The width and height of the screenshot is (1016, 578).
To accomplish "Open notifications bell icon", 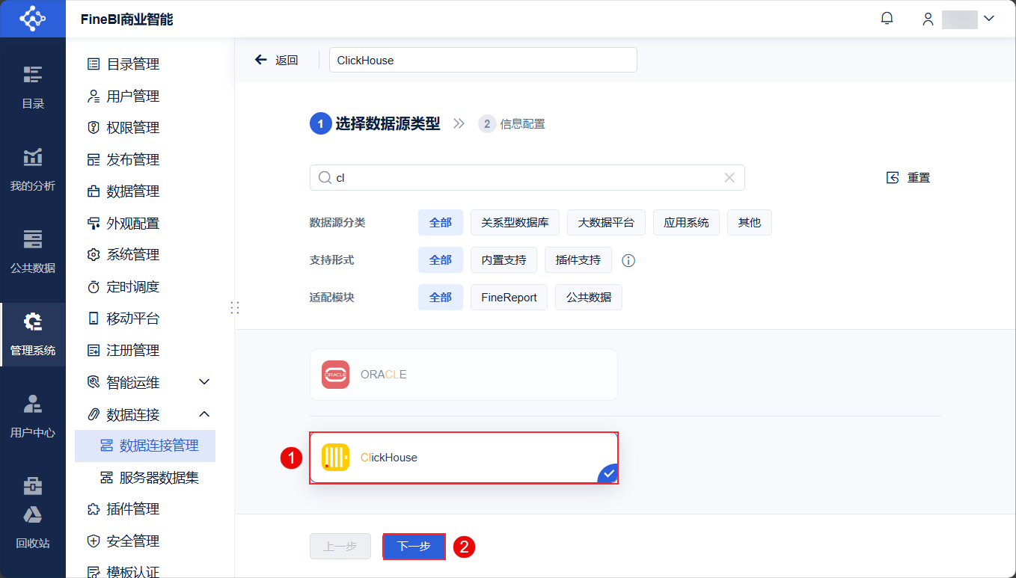I will tap(887, 19).
